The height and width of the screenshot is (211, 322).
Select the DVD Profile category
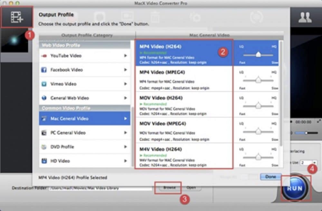(85, 147)
